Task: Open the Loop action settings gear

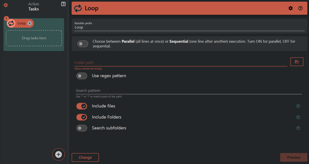Action: coord(291,8)
